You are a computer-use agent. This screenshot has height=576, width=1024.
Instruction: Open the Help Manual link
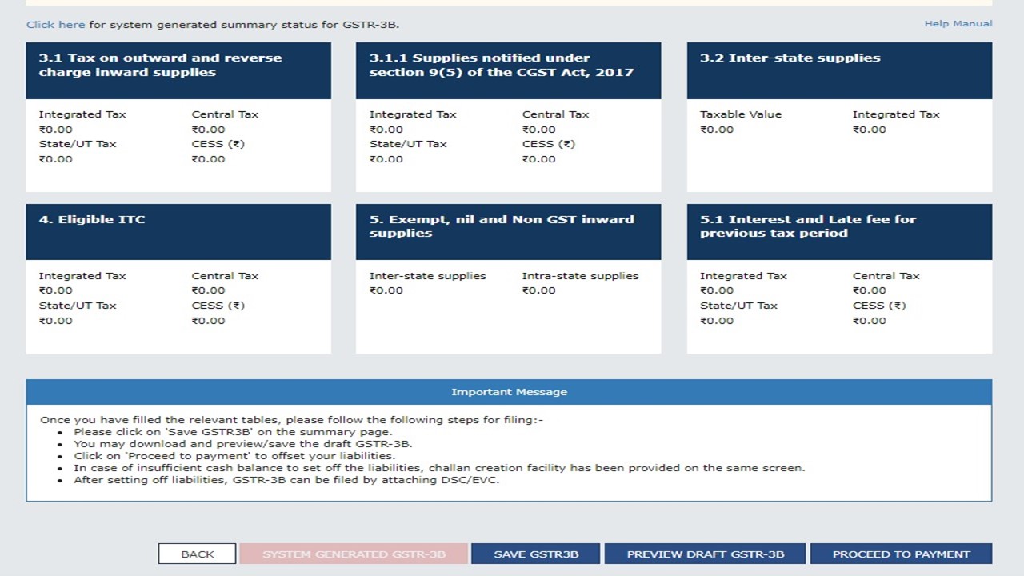[x=958, y=24]
